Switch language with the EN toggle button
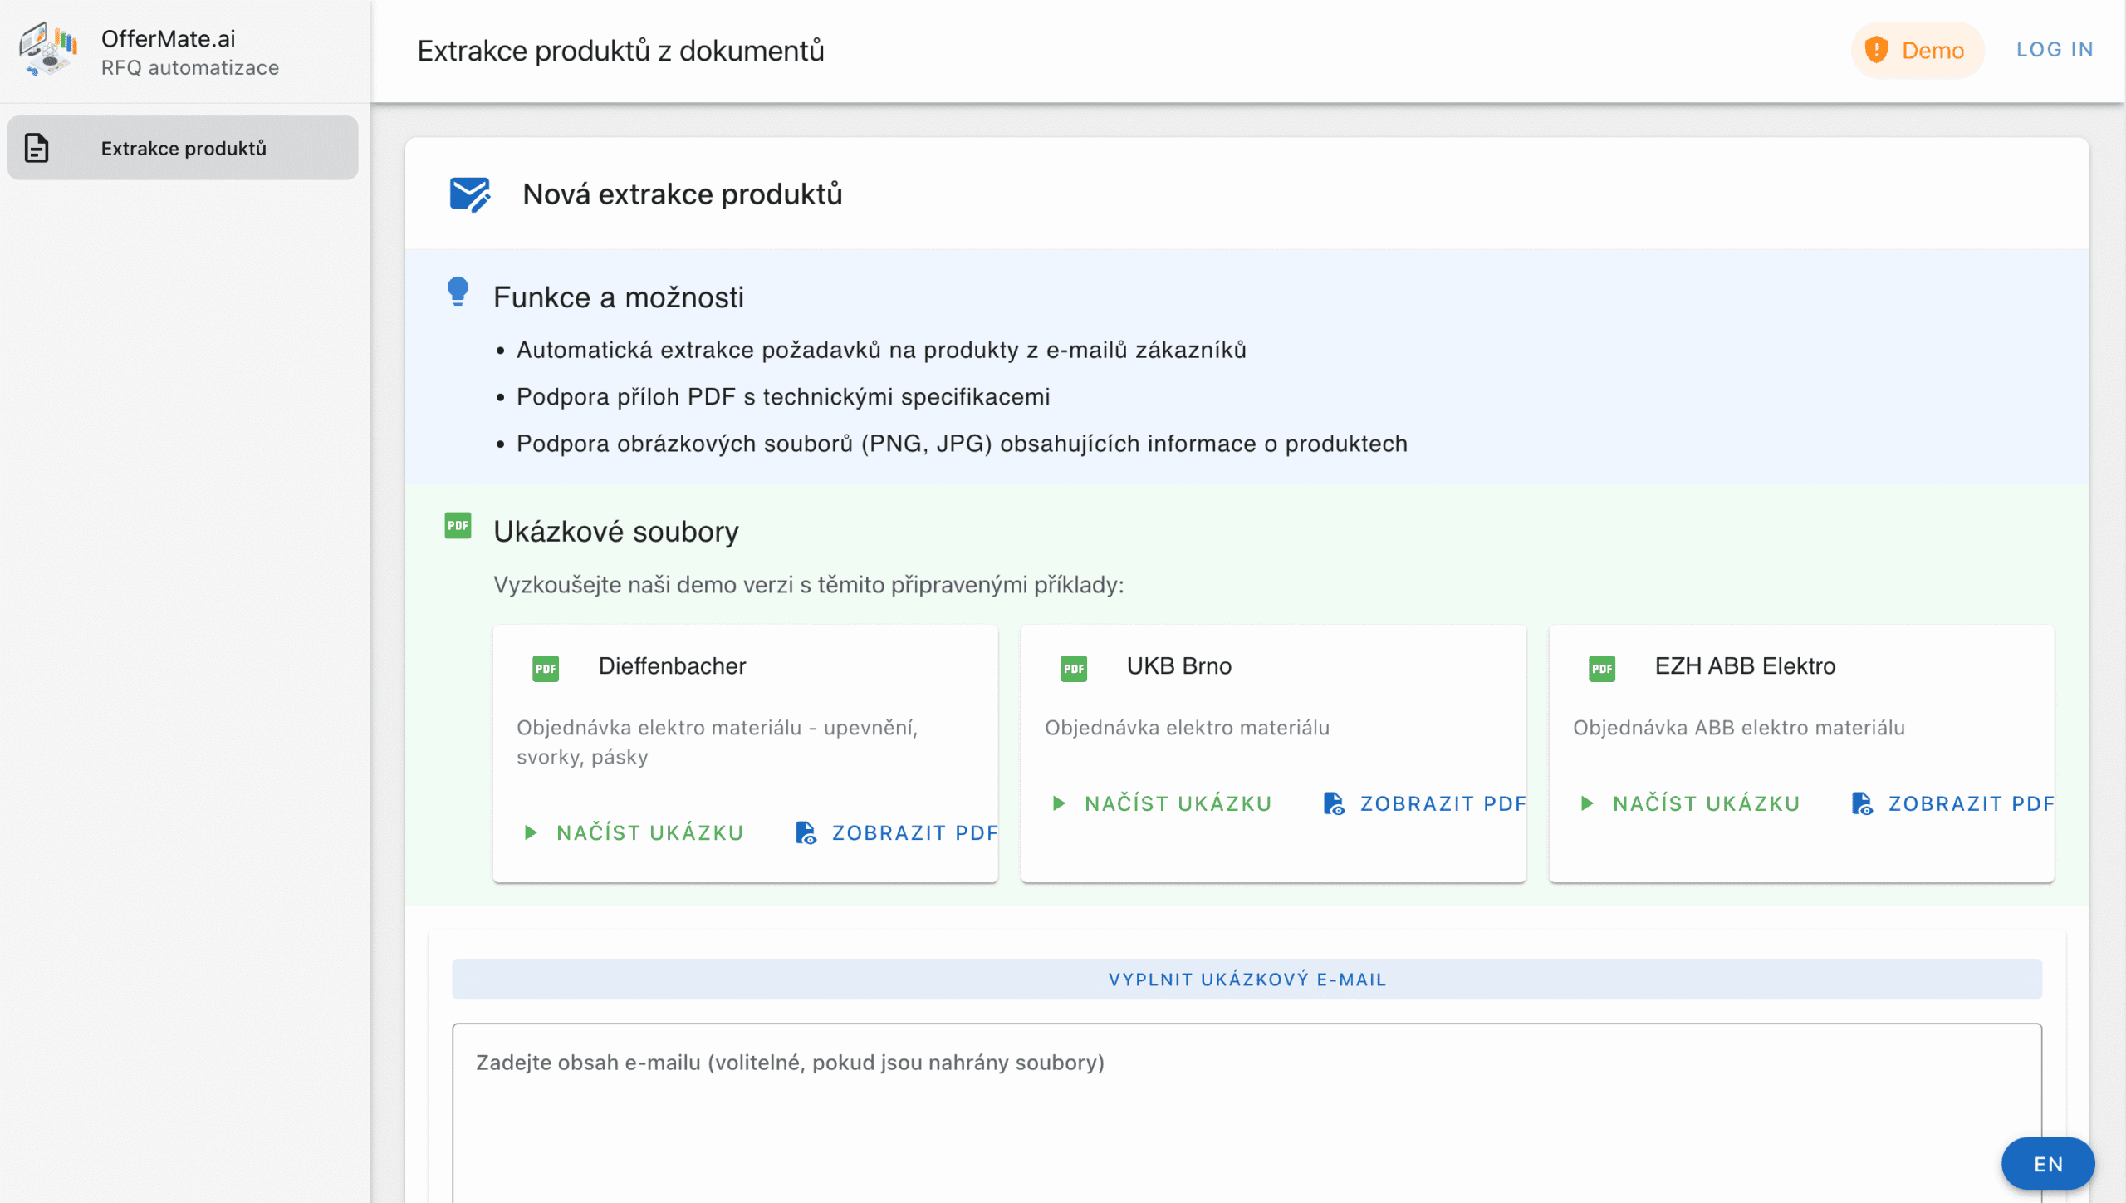 [2048, 1164]
